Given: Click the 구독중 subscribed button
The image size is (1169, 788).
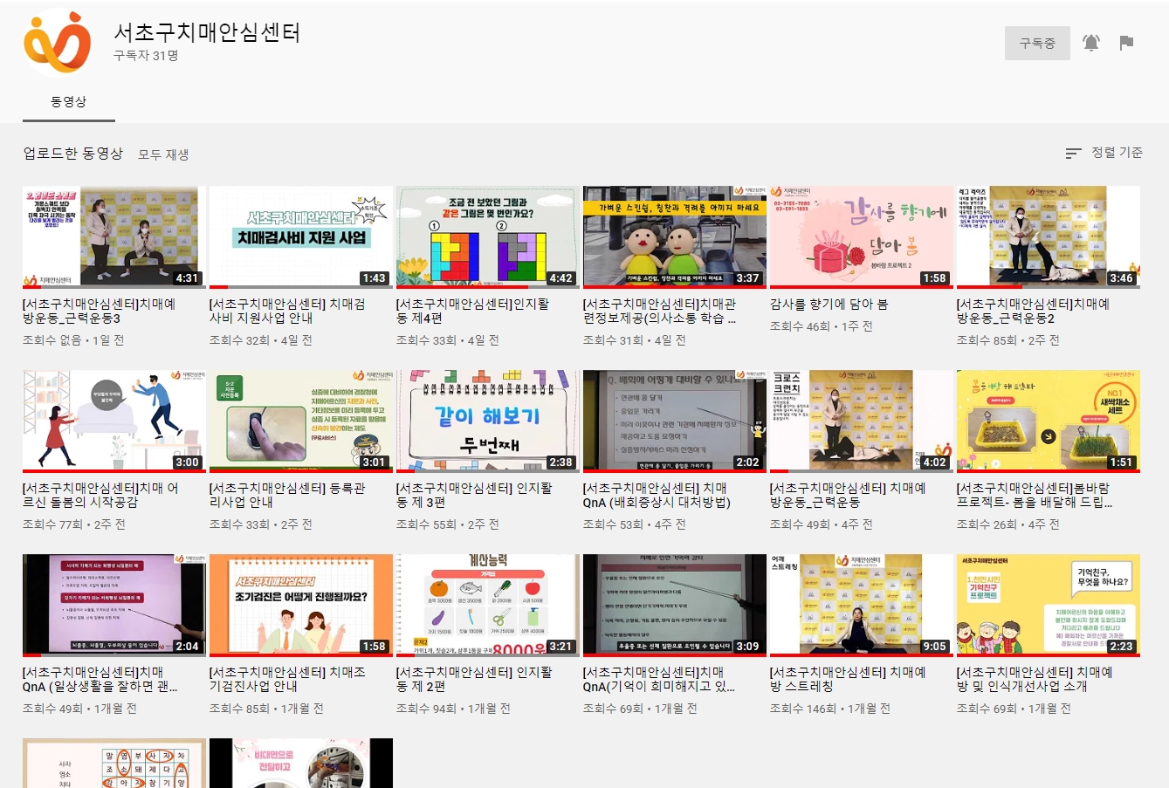Looking at the screenshot, I should coord(1037,43).
